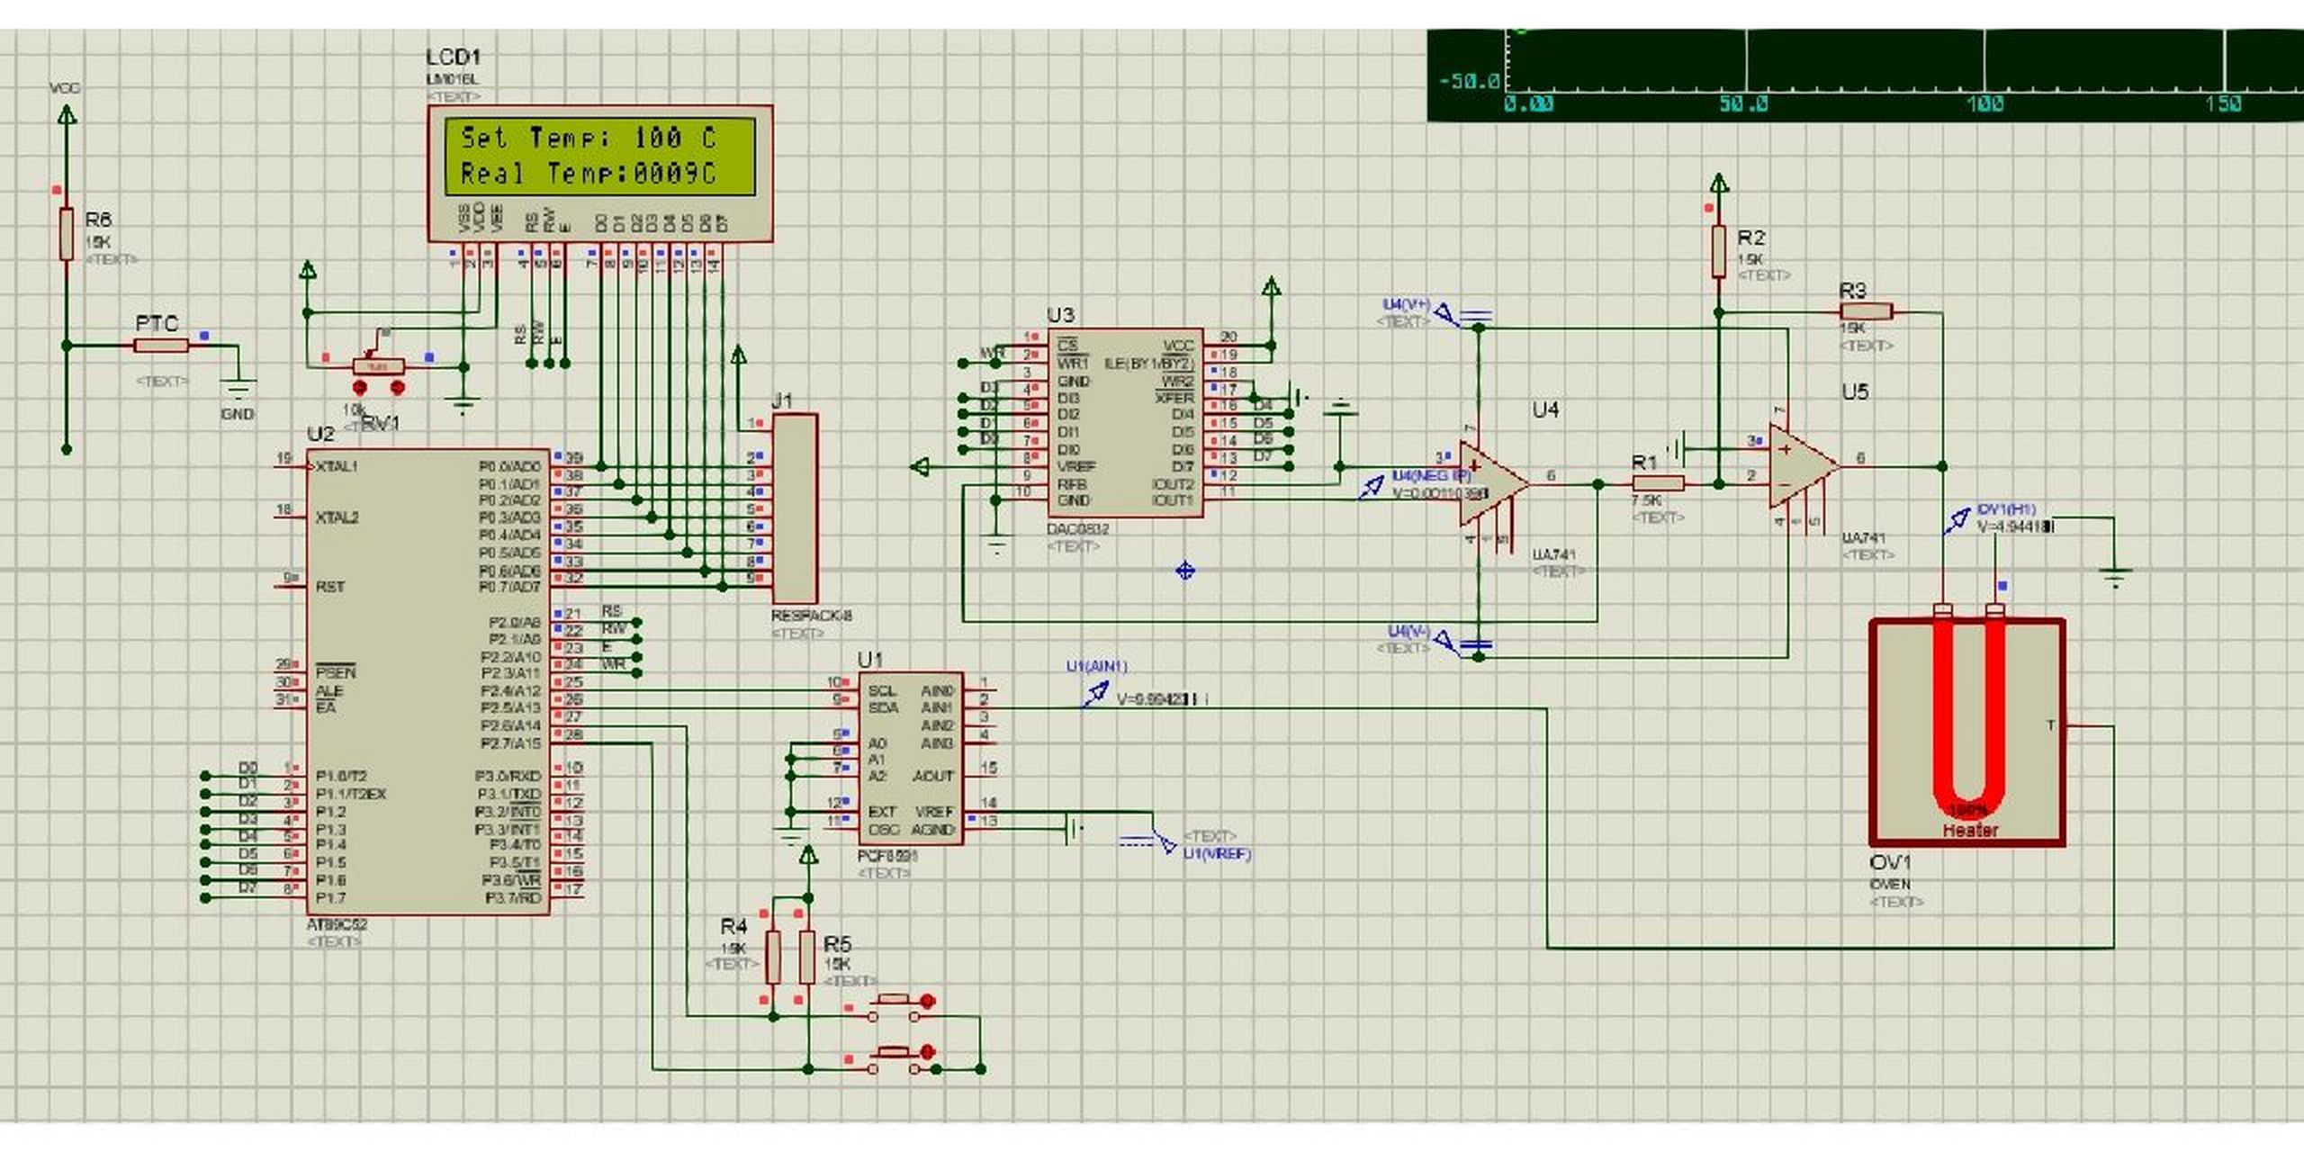Click the "XTAL1" pin label on U2
Viewport: 2304px width, 1152px height.
tap(337, 466)
